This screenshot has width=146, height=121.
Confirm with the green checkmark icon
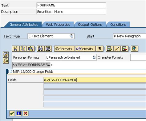click(x=12, y=113)
